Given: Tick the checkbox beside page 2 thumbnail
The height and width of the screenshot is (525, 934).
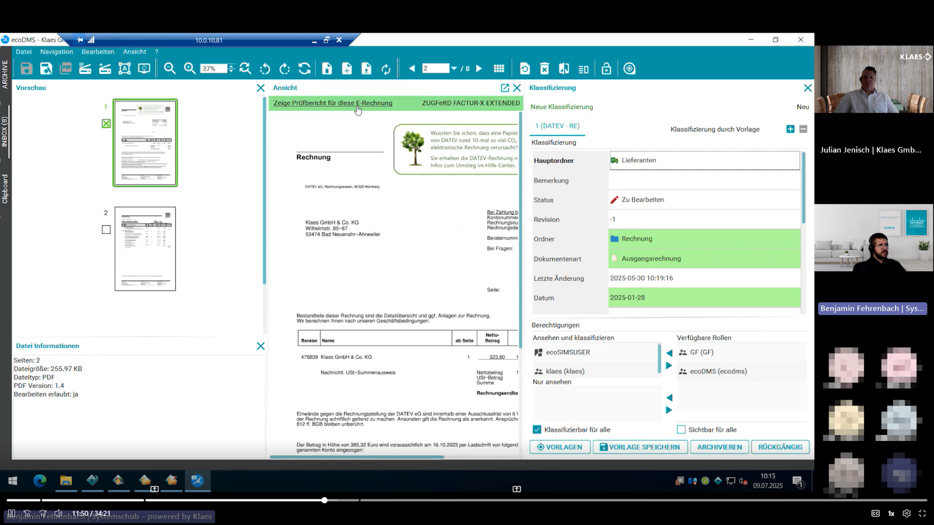Looking at the screenshot, I should pos(106,230).
